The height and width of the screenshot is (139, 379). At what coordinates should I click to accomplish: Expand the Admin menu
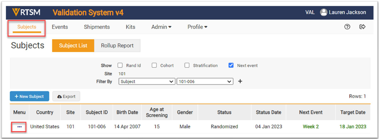(161, 27)
